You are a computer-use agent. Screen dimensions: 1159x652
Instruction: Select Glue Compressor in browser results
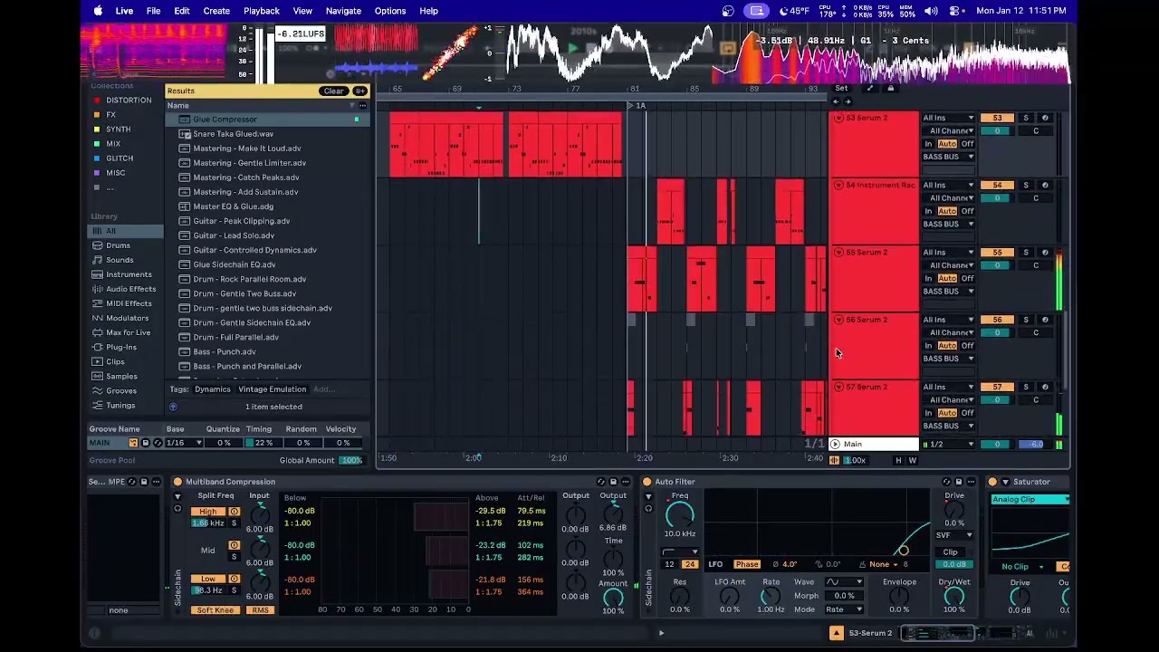coord(267,120)
